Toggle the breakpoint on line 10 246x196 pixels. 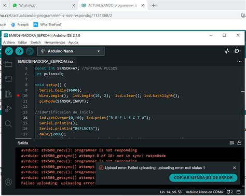[x=18, y=95]
